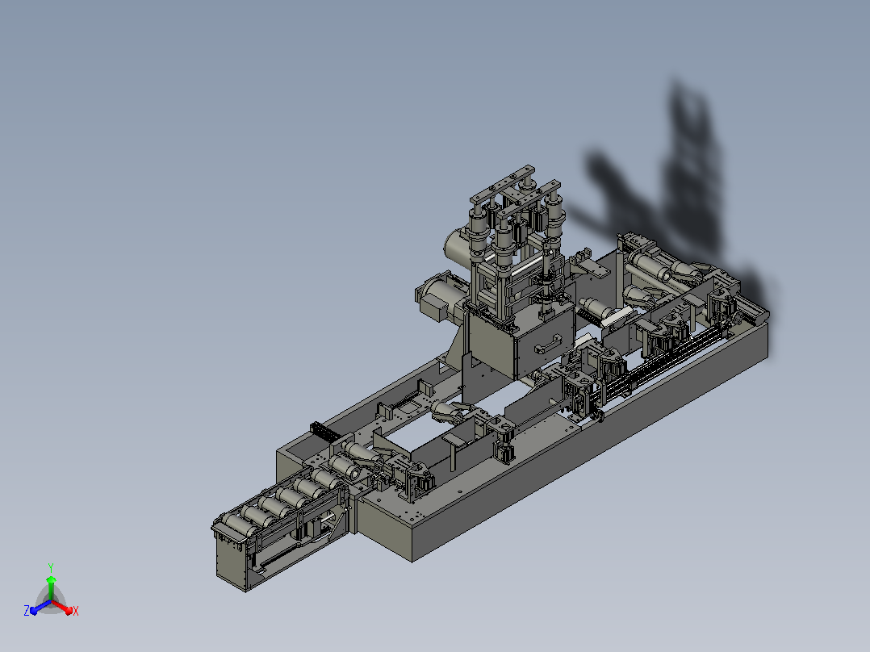Click the top mounting plate of the press tower
Screen dimensions: 870x652
click(x=503, y=183)
